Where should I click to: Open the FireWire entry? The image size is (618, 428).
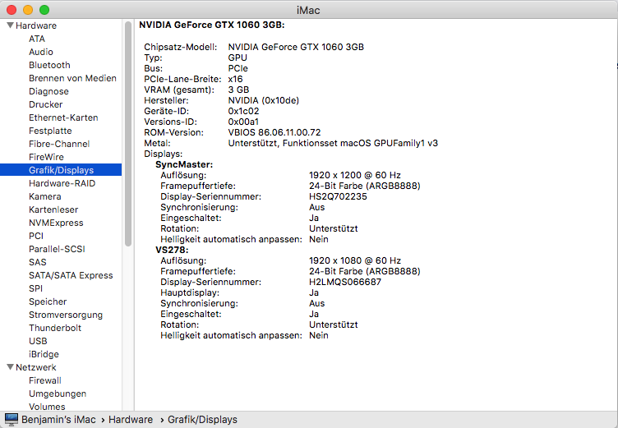46,157
